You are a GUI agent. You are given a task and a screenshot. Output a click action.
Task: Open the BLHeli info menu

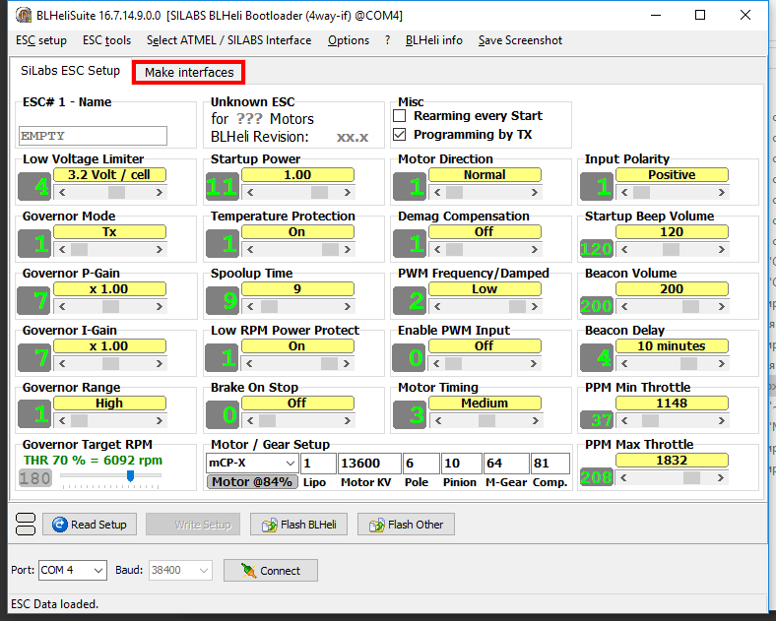click(x=434, y=40)
